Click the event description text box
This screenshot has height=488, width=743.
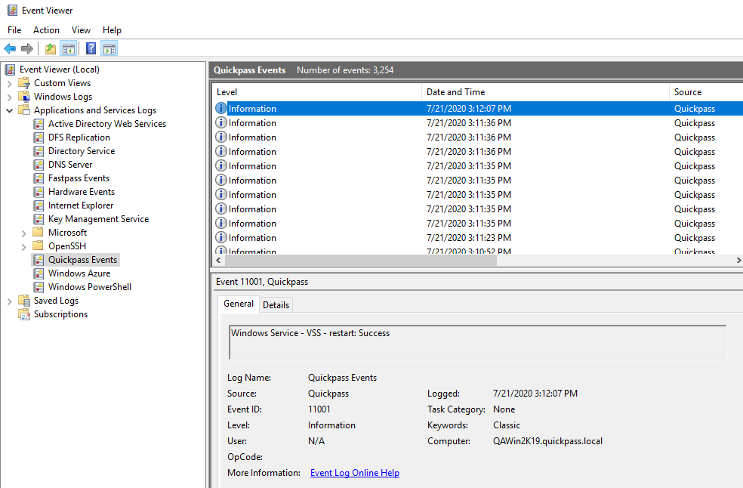point(478,342)
